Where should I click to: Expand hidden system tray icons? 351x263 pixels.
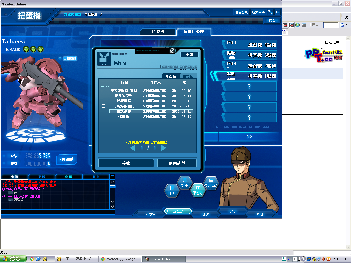coord(303,259)
